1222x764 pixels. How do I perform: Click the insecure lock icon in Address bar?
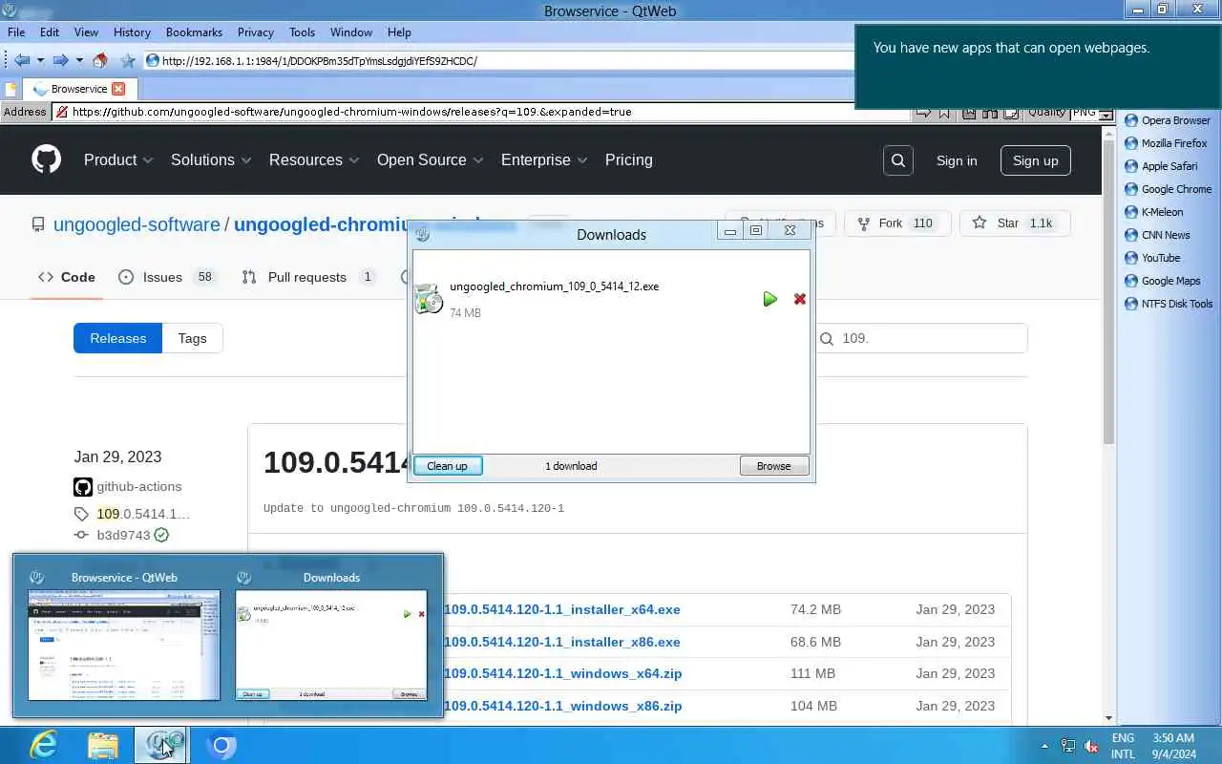(x=62, y=112)
